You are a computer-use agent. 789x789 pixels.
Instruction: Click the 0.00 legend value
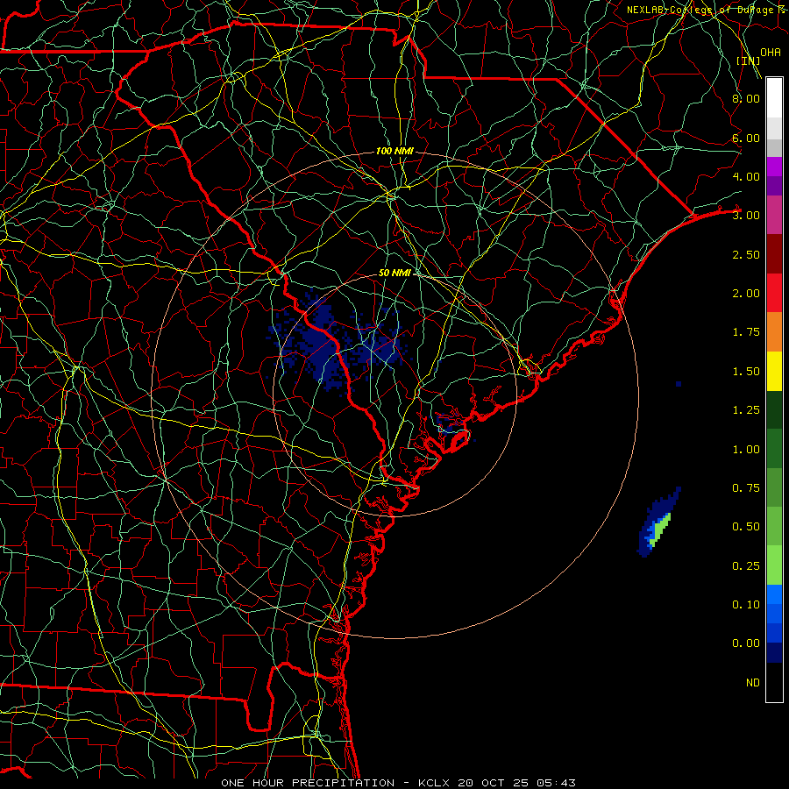coord(746,643)
